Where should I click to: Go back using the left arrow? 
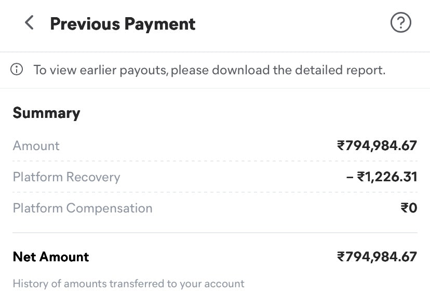29,23
